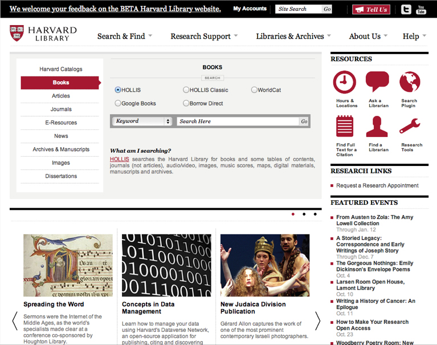
Task: Open the Spreading the Word manuscript thumbnail
Action: pos(68,265)
